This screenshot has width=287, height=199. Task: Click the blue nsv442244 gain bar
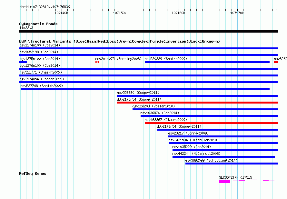coord(224,157)
